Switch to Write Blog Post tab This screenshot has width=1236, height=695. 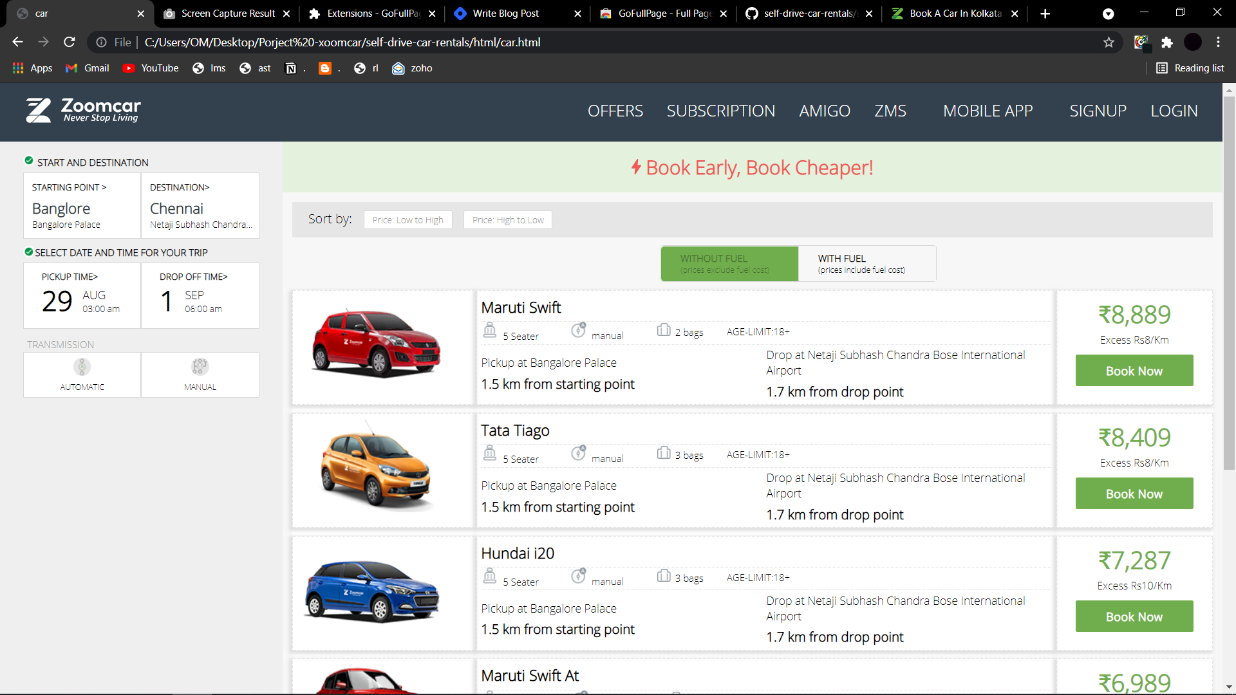[x=507, y=14]
